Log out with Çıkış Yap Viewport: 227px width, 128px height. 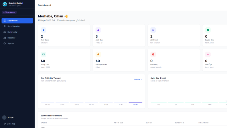click(9, 124)
